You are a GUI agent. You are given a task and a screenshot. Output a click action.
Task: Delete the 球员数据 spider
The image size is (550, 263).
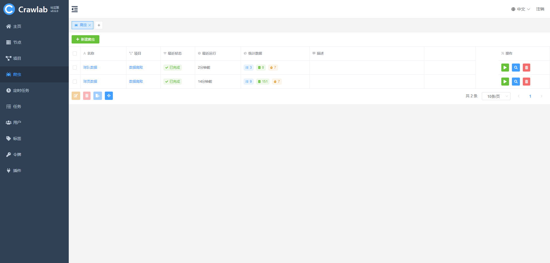(527, 82)
